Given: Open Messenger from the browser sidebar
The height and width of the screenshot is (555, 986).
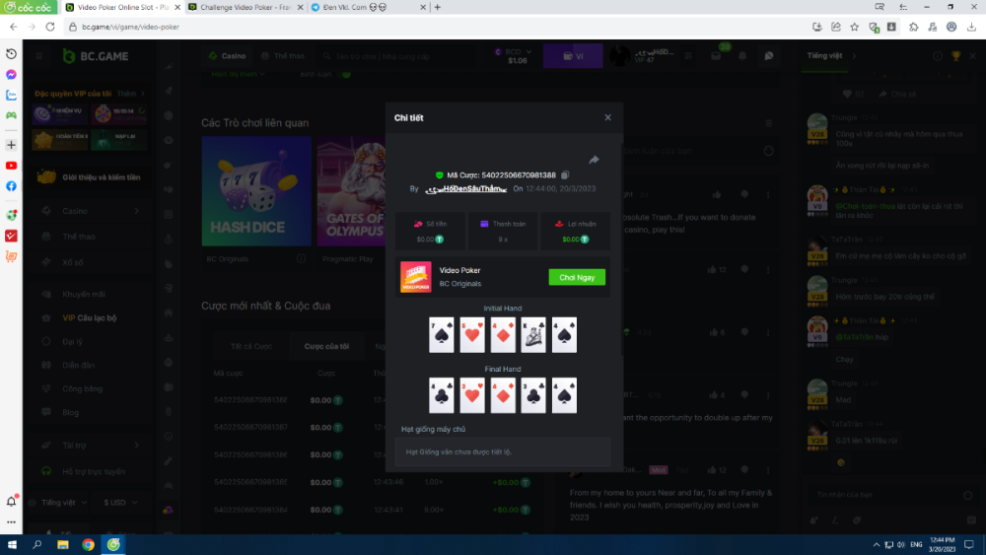Looking at the screenshot, I should 11,74.
